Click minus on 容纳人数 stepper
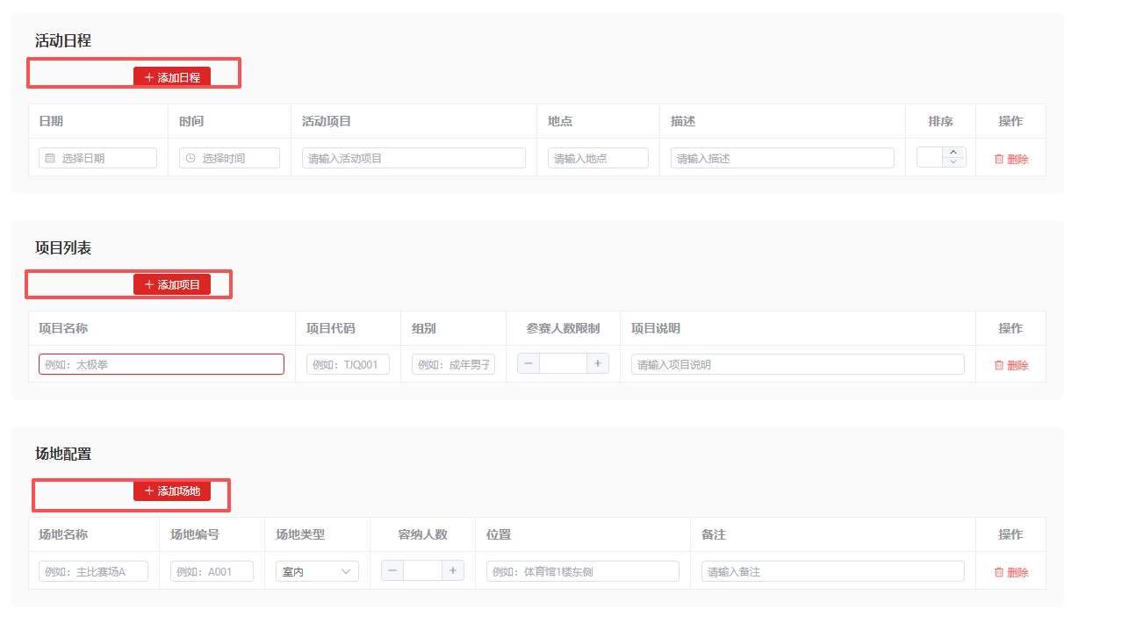The width and height of the screenshot is (1129, 623). tap(392, 570)
